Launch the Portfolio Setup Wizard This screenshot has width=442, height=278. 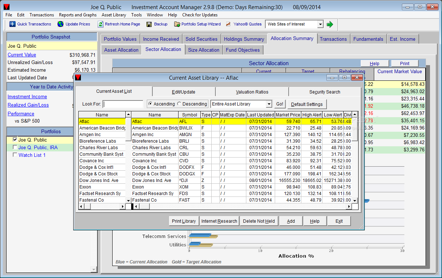pos(197,24)
